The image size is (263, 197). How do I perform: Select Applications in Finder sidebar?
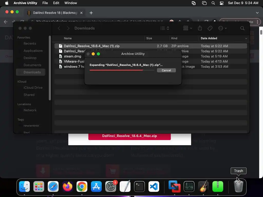coord(33,51)
